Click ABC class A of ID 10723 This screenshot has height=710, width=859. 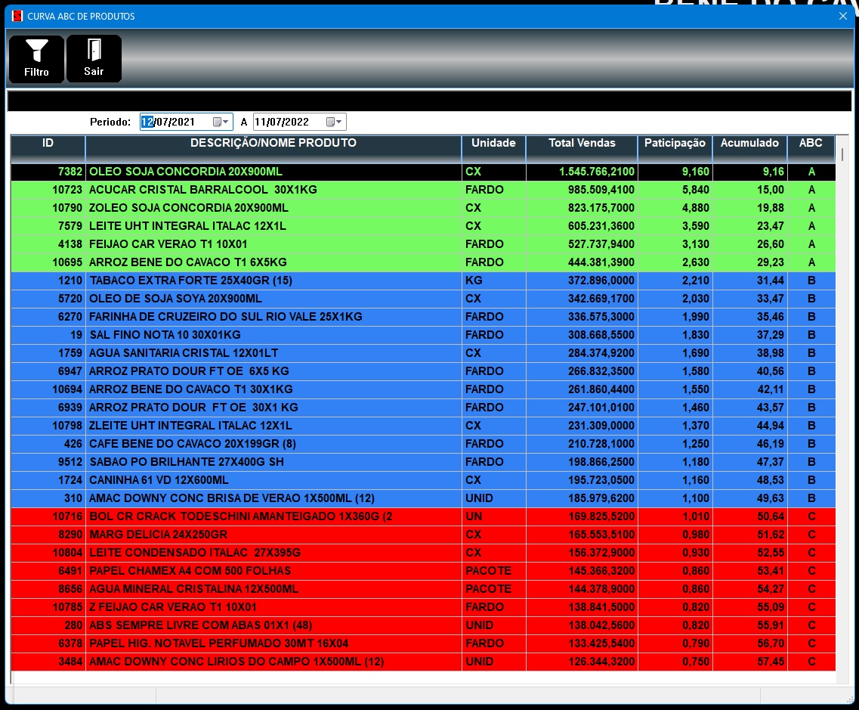[811, 190]
